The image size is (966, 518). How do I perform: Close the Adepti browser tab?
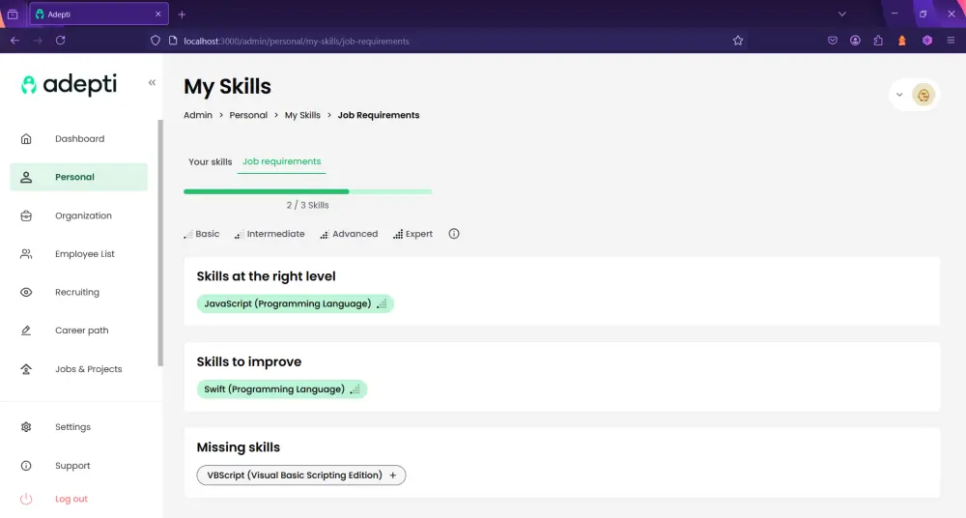(158, 14)
